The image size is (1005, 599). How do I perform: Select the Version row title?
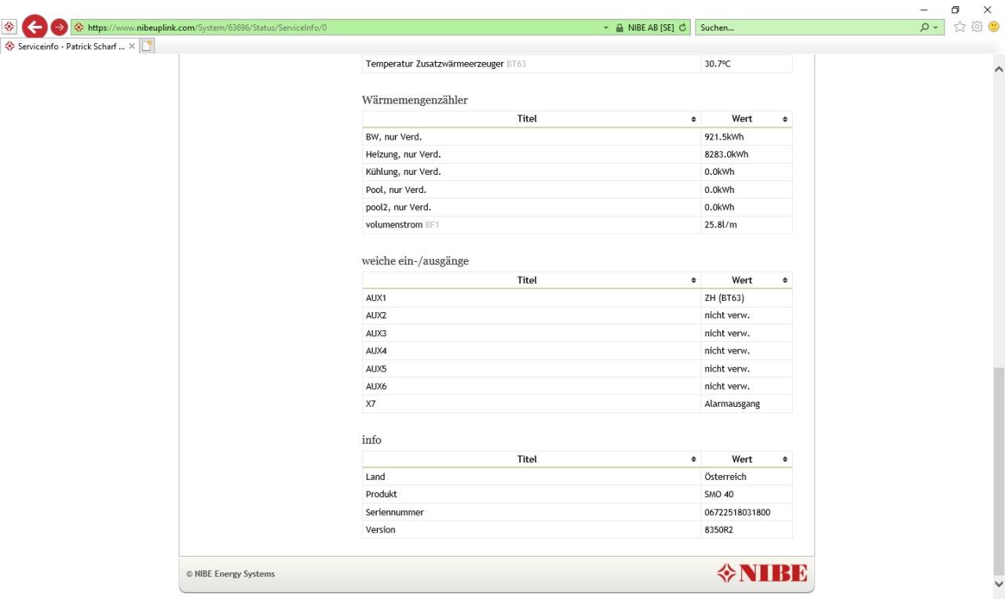coord(381,530)
